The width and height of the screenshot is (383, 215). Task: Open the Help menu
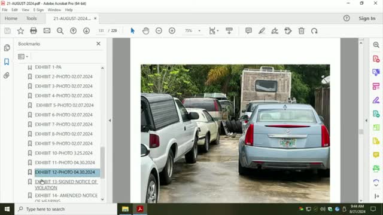coord(69,10)
